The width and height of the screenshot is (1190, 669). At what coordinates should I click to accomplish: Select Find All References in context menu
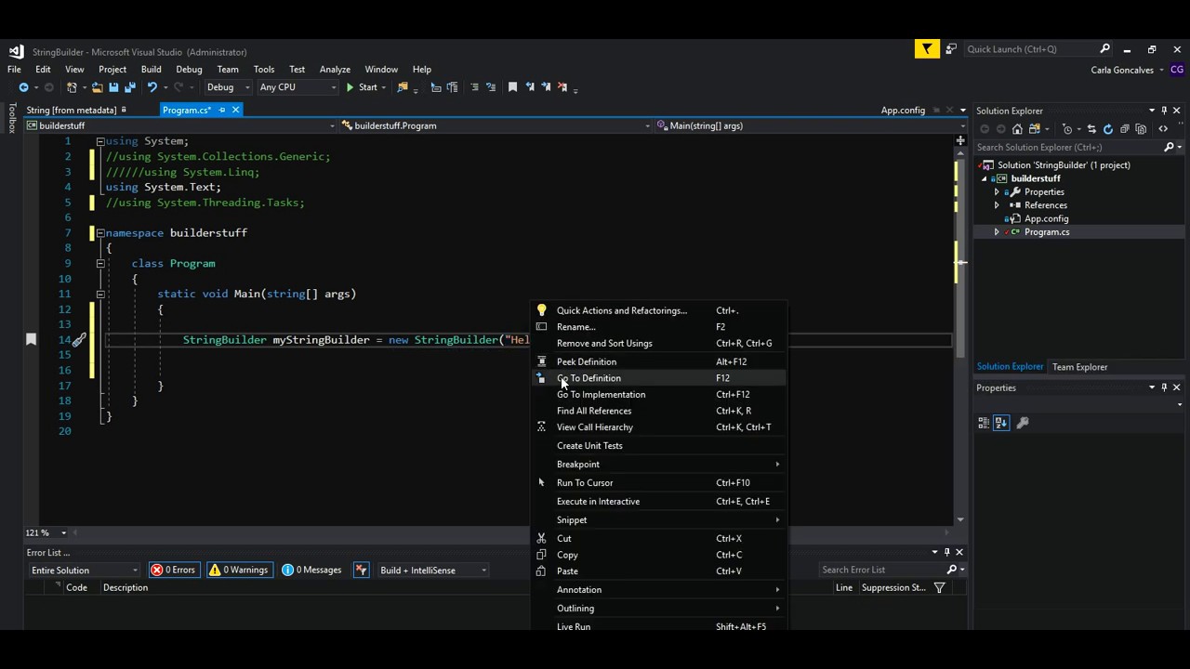[x=660, y=411]
